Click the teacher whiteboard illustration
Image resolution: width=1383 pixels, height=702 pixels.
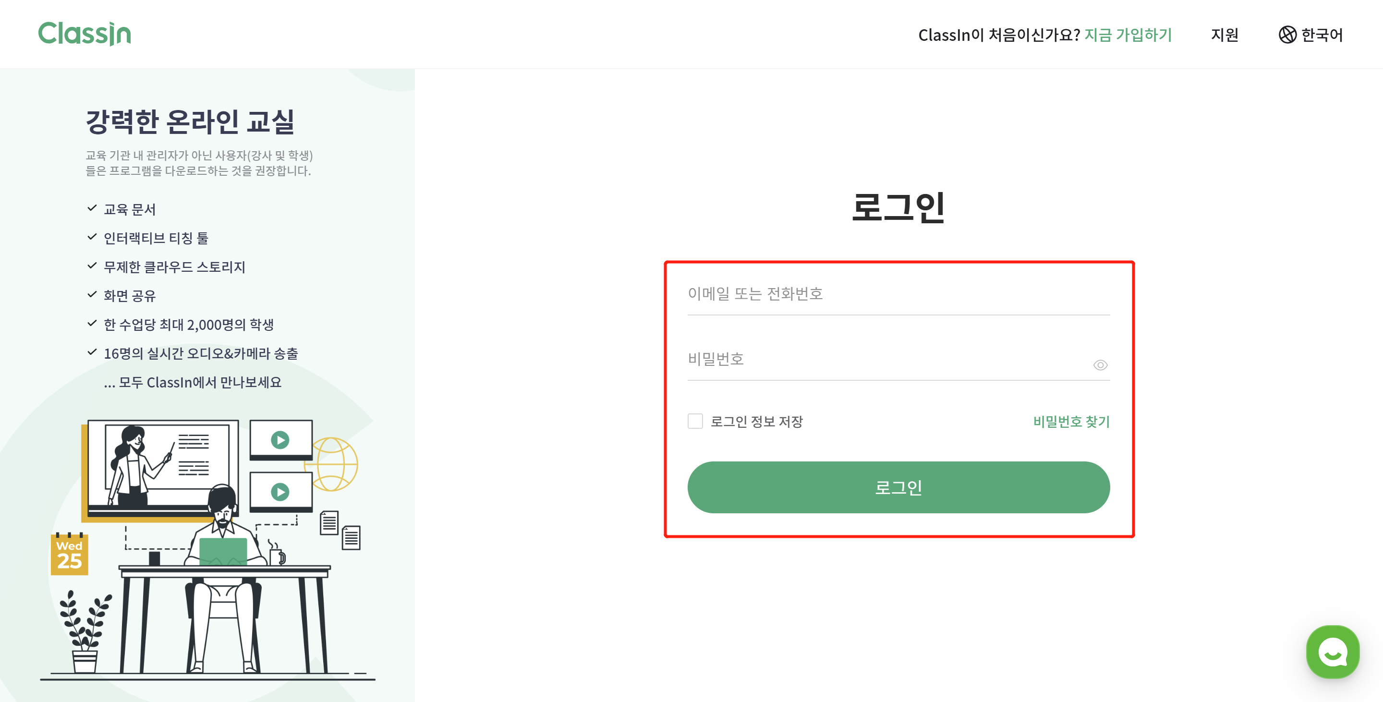tap(162, 467)
